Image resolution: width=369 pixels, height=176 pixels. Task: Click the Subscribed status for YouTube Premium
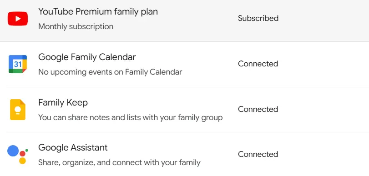(258, 18)
